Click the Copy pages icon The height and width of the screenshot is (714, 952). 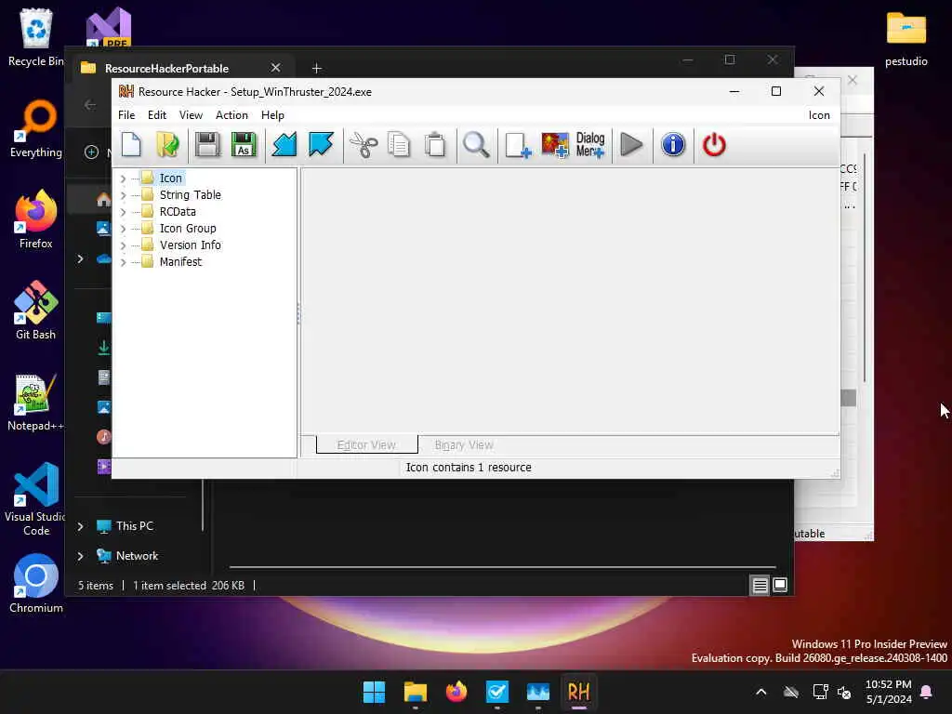tap(399, 145)
